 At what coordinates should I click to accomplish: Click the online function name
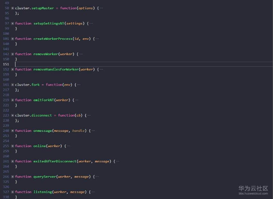[40, 146]
